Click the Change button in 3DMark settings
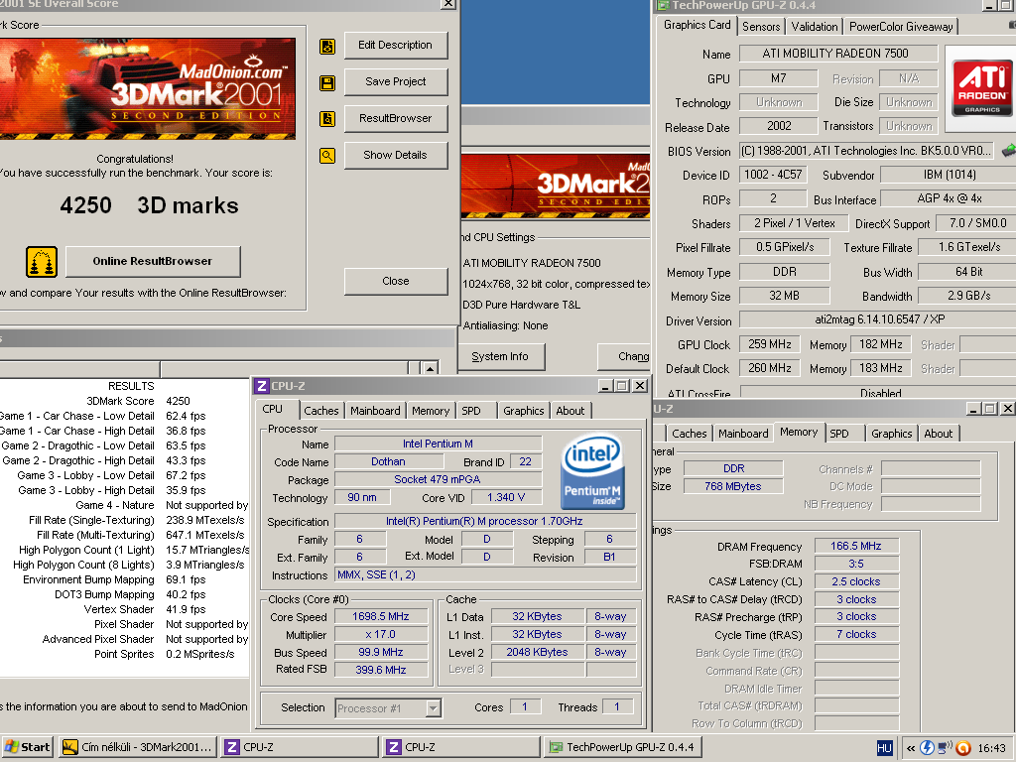The image size is (1016, 762). click(x=624, y=356)
